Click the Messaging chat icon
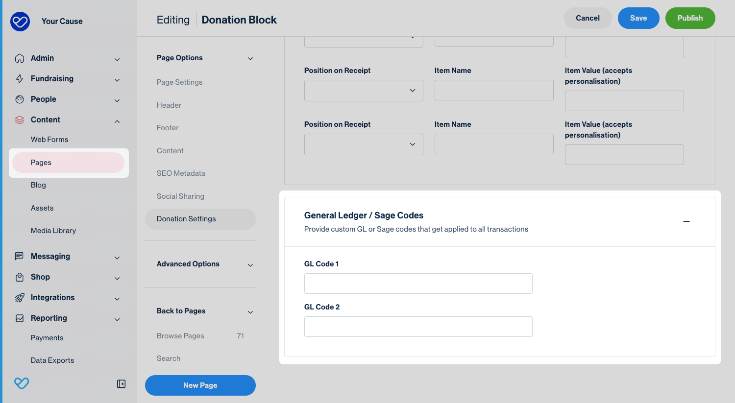 [20, 256]
